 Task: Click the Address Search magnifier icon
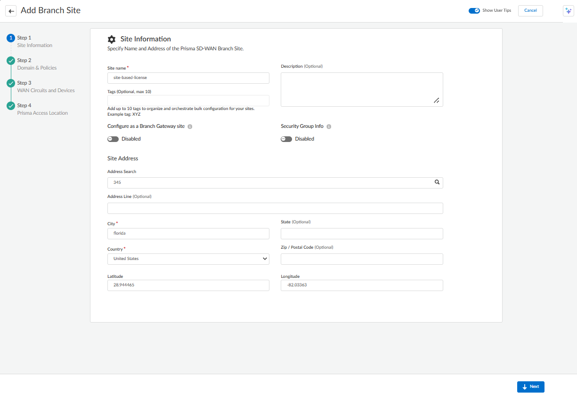[x=437, y=182]
